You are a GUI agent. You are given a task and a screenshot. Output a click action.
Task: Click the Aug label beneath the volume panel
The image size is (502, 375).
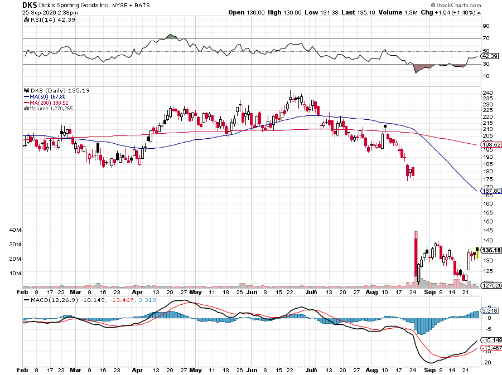[371, 292]
